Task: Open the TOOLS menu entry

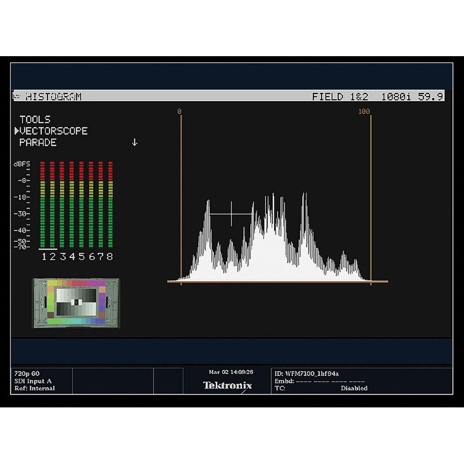Action: click(35, 119)
